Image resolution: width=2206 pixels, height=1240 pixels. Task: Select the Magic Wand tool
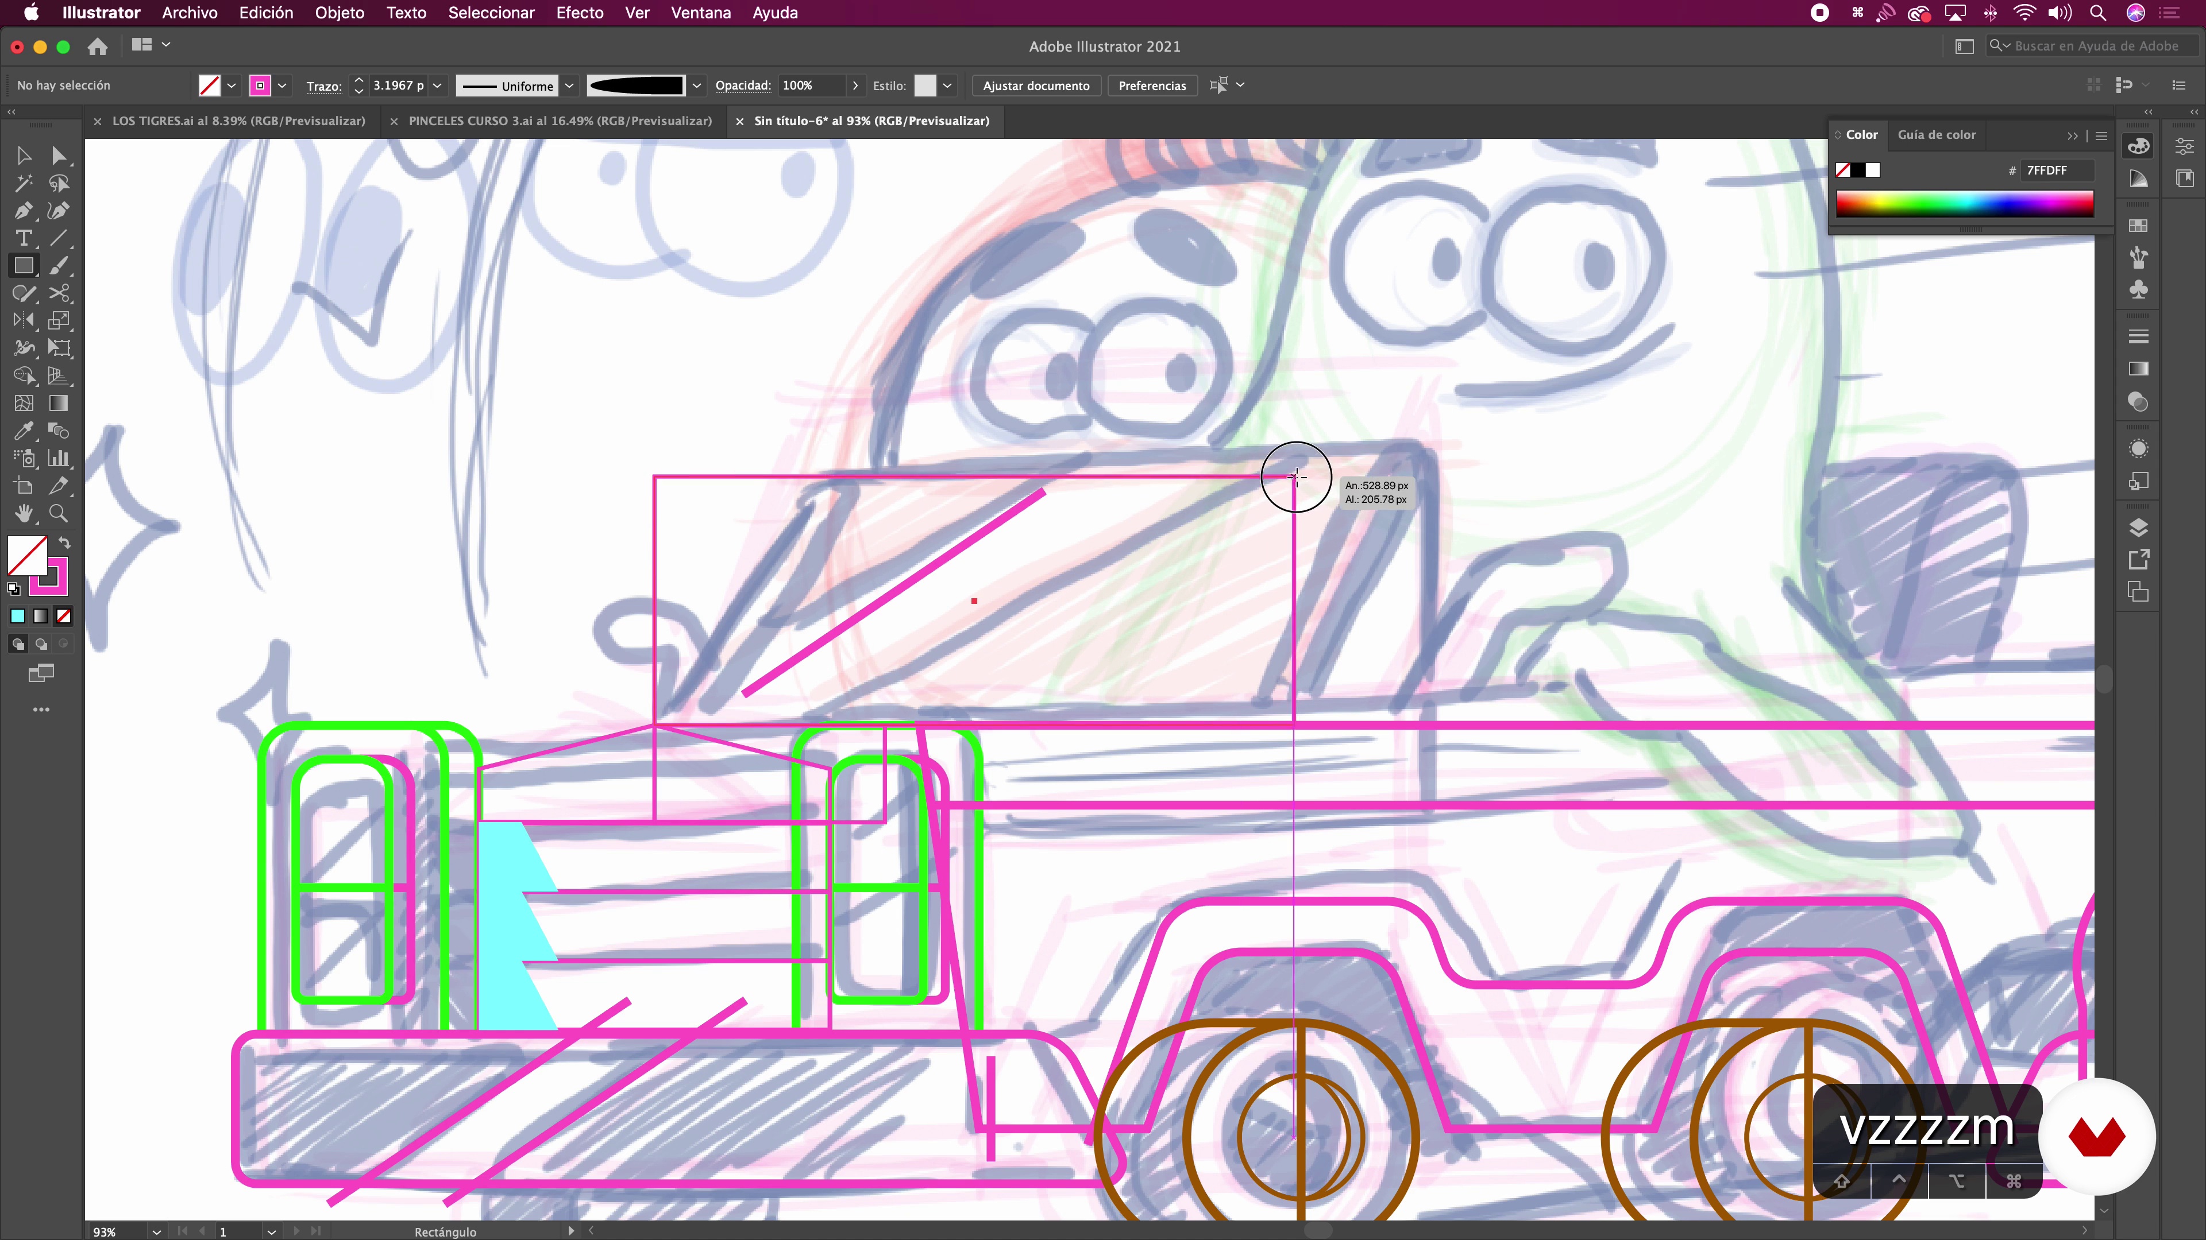[23, 183]
